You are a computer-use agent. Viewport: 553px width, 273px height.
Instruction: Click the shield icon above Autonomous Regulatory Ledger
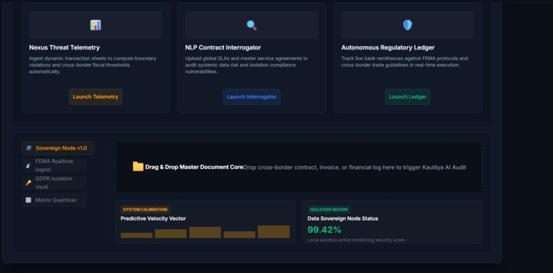coord(408,25)
